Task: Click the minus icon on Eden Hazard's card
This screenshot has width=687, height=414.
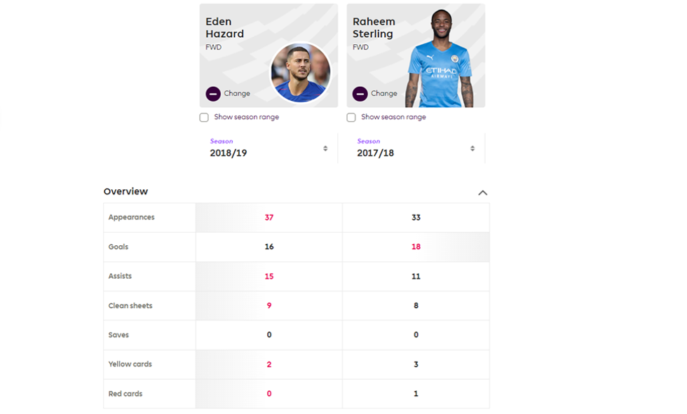Action: 213,94
